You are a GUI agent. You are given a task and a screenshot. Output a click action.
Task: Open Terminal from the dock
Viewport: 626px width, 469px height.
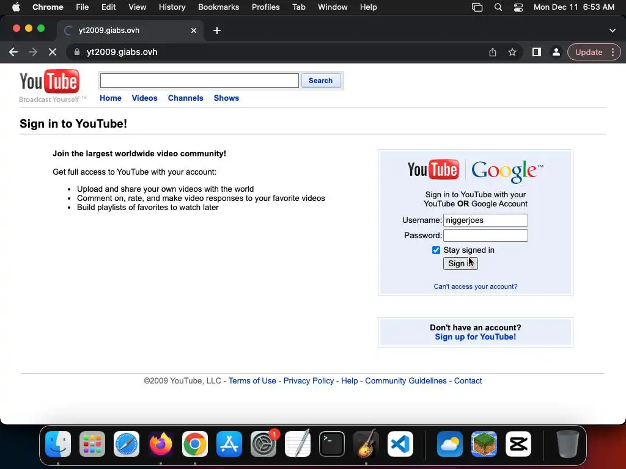(332, 444)
